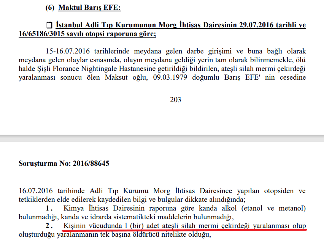324x239 pixels.
Task: Click "15-16.07.2016" at the paragraph start
Action: coord(64,51)
